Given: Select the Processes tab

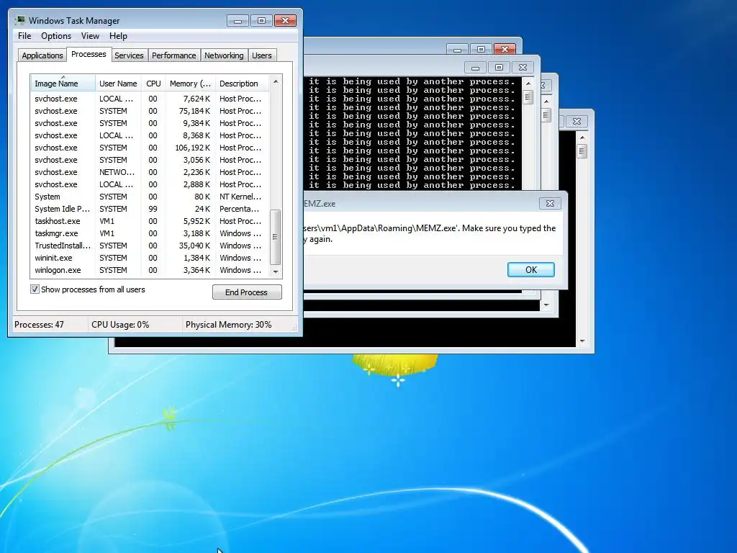Looking at the screenshot, I should click(x=89, y=54).
